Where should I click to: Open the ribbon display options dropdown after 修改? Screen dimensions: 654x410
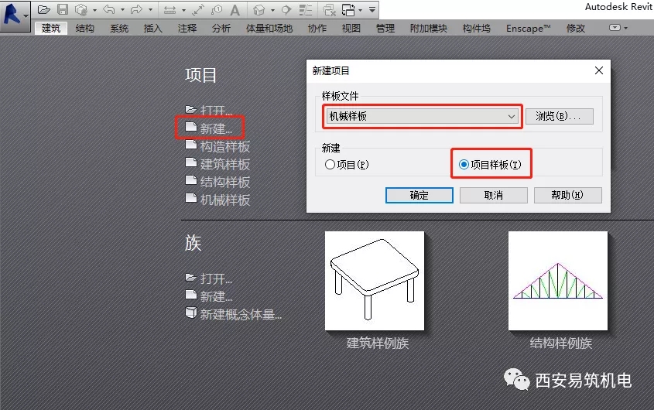coord(618,28)
